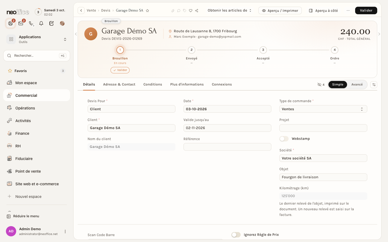Star Garage Démo SA as favorite

(x=147, y=10)
